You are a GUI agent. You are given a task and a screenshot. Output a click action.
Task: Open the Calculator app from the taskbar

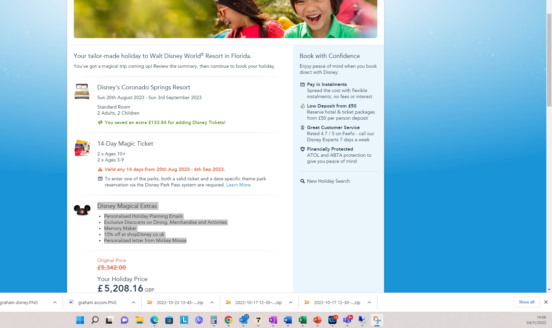(213, 320)
